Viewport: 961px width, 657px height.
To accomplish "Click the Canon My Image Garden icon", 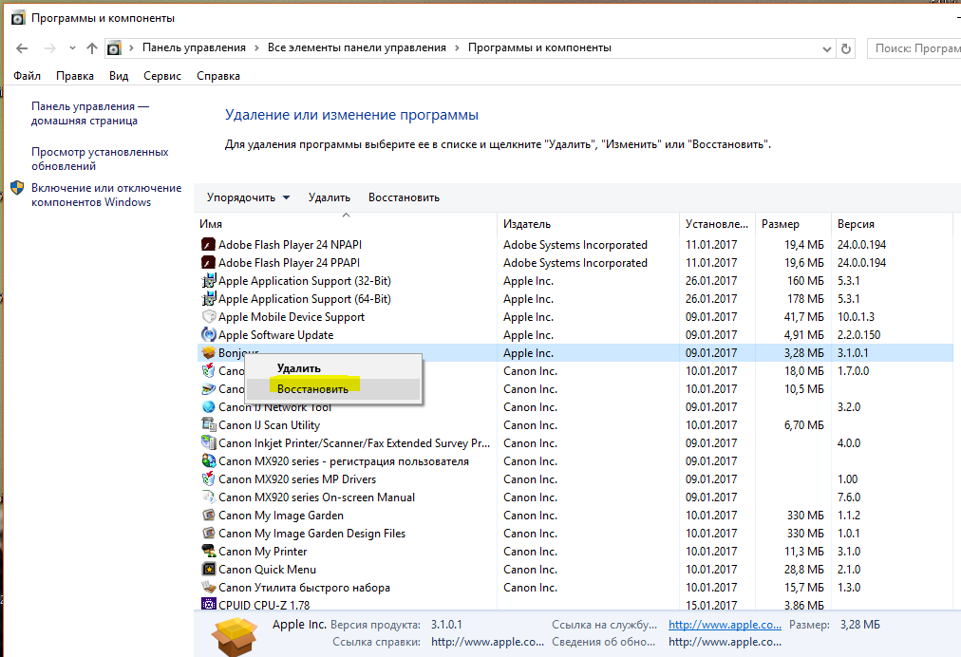I will [208, 516].
